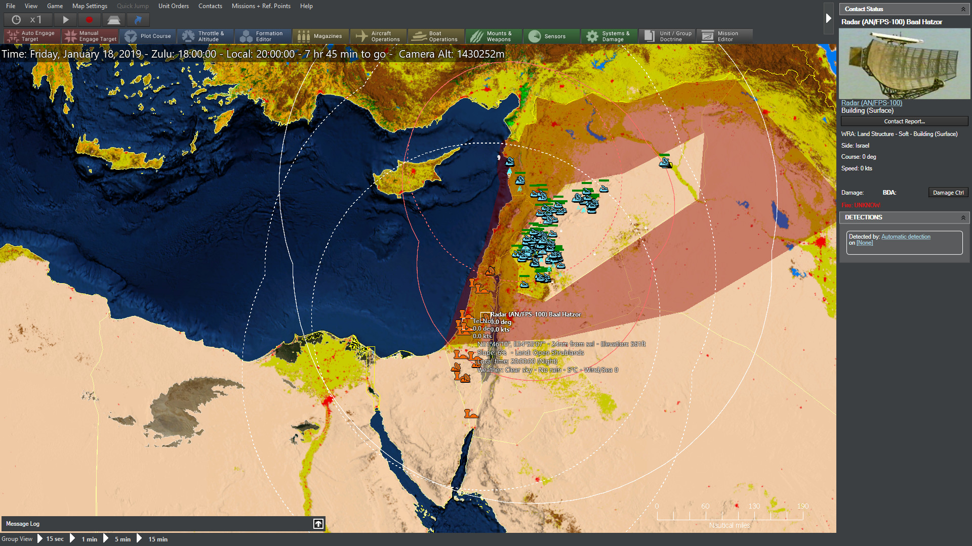This screenshot has width=972, height=546.
Task: Collapse the DETECTIONS section
Action: coord(963,217)
